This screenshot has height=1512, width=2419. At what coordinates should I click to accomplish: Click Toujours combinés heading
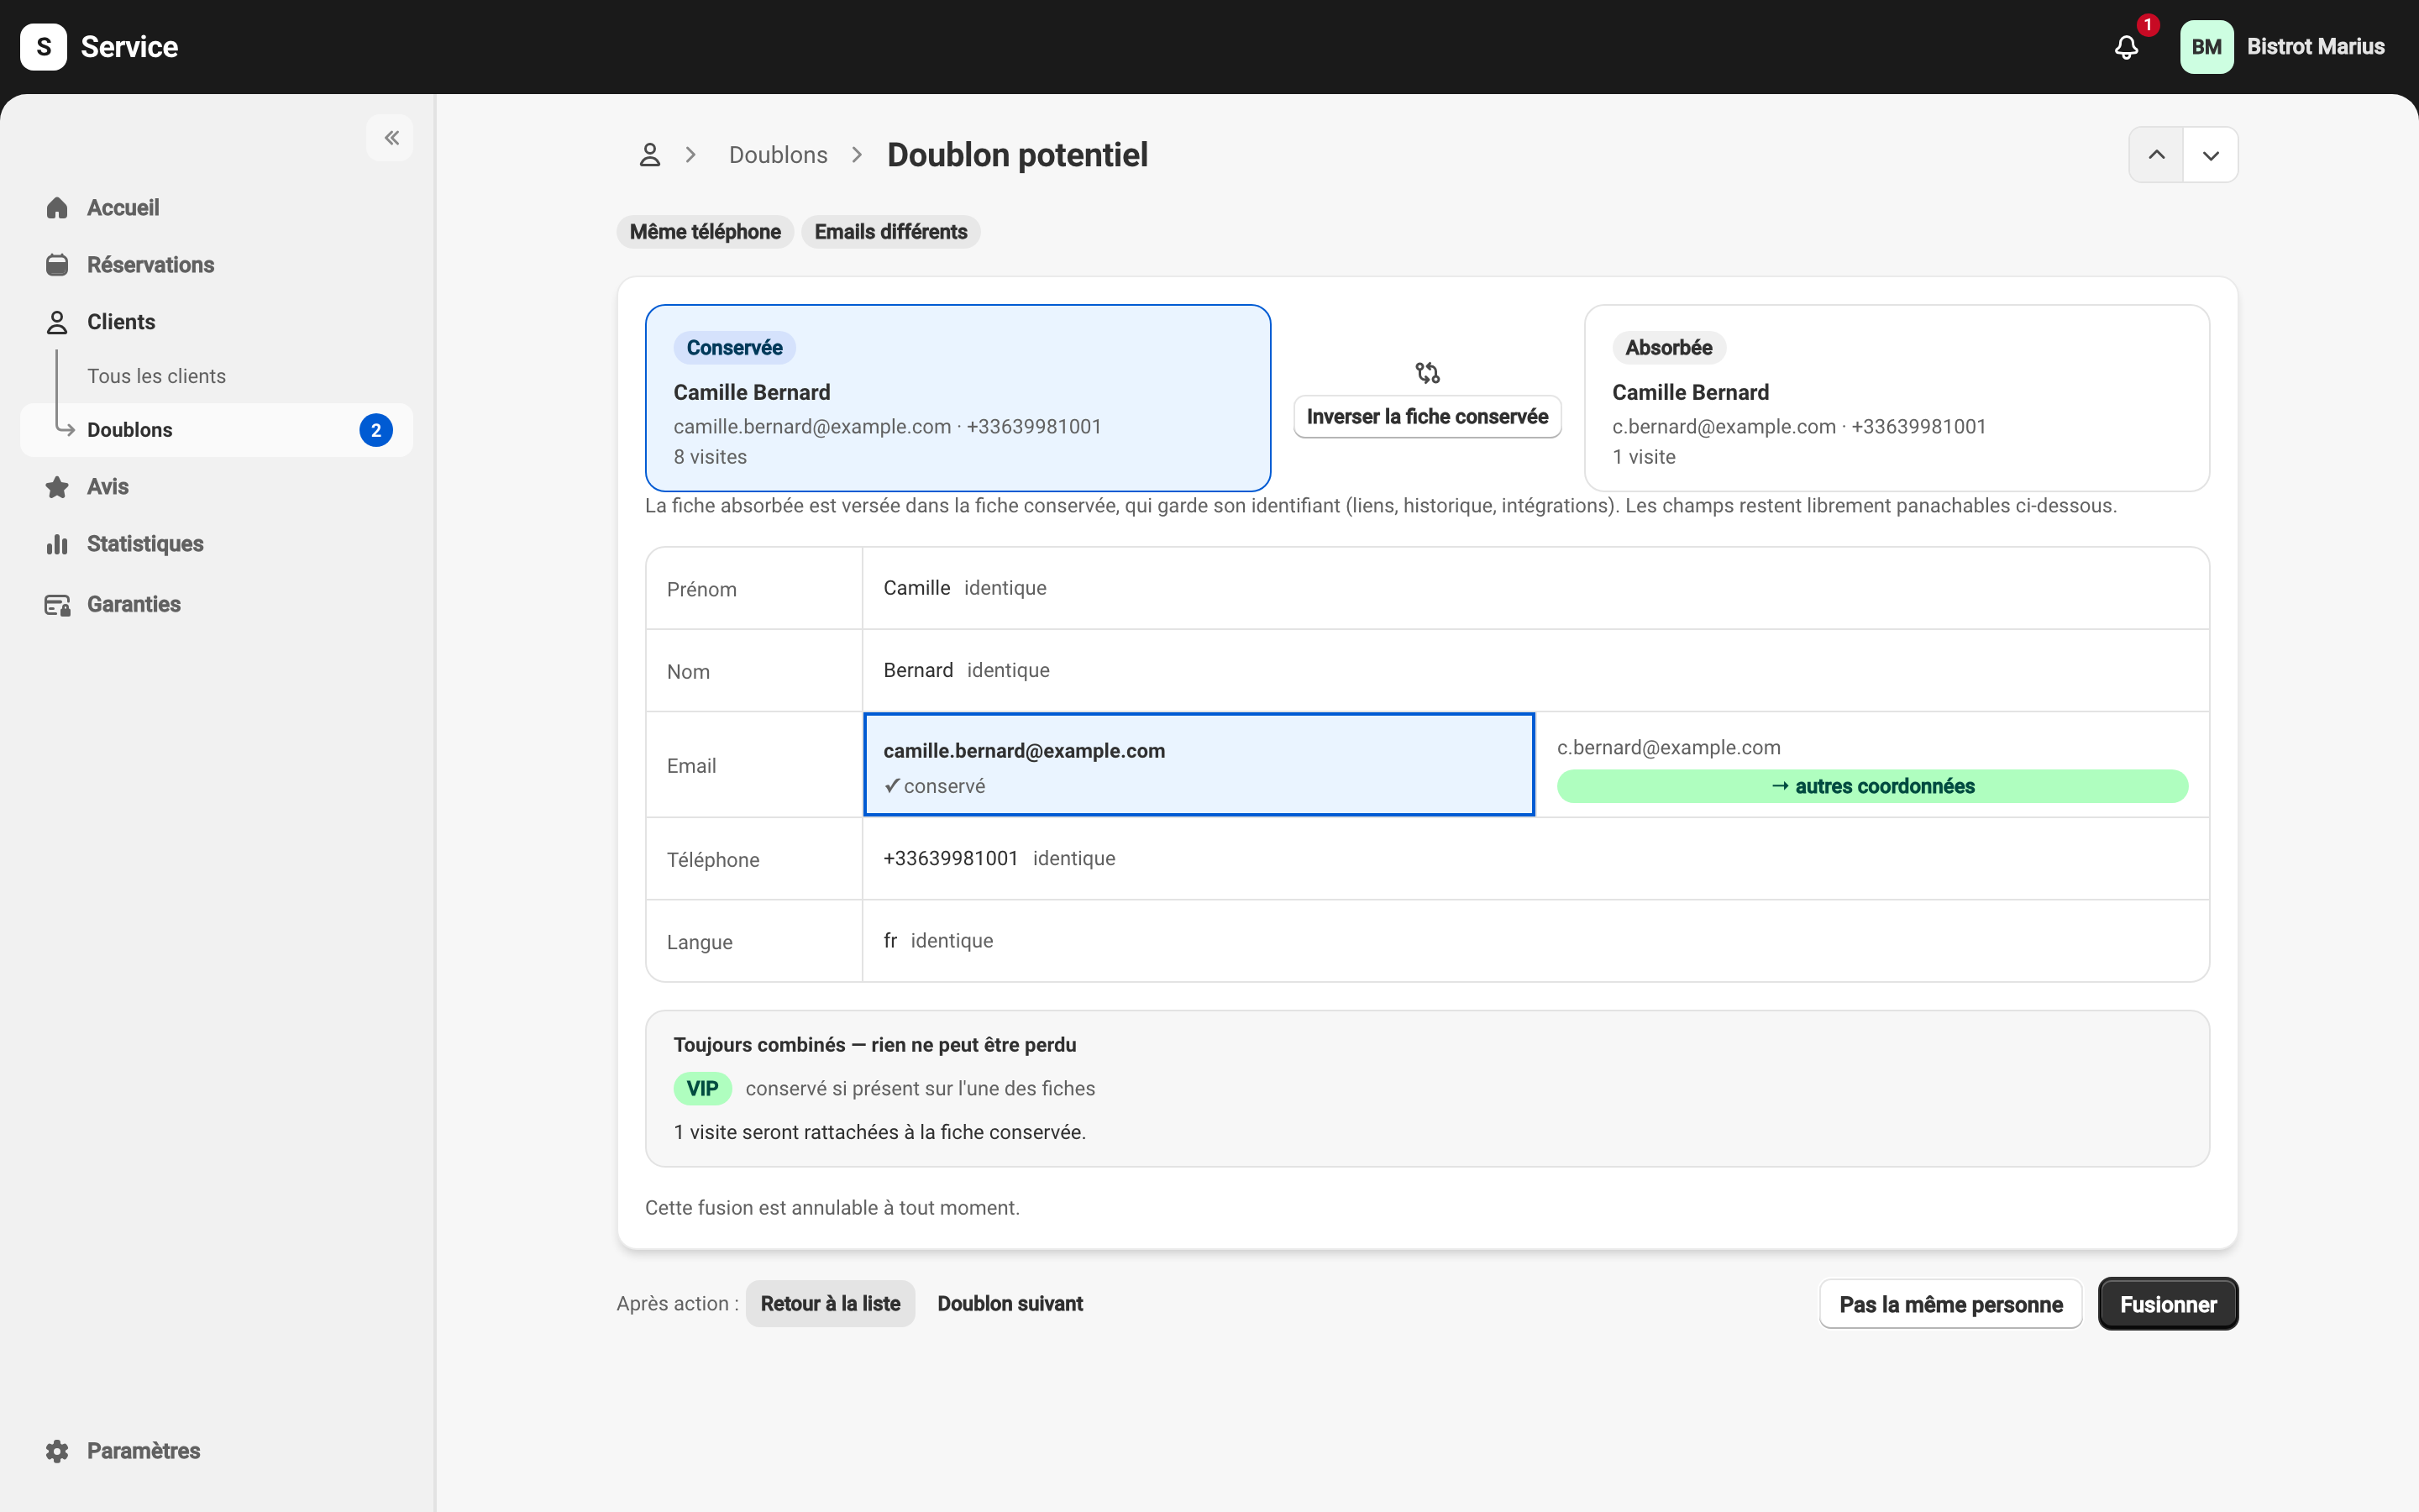874,1045
